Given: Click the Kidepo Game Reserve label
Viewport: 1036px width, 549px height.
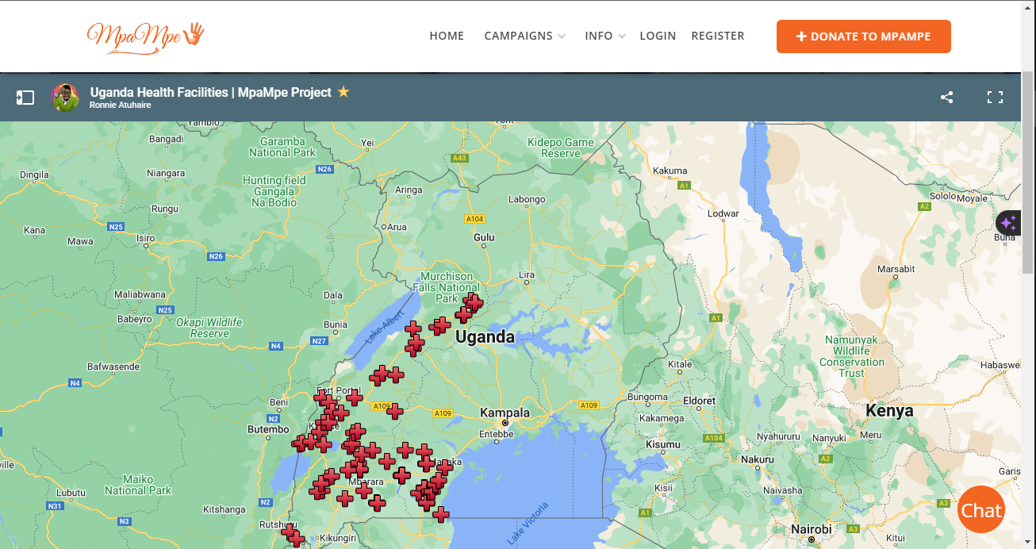Looking at the screenshot, I should 561,148.
